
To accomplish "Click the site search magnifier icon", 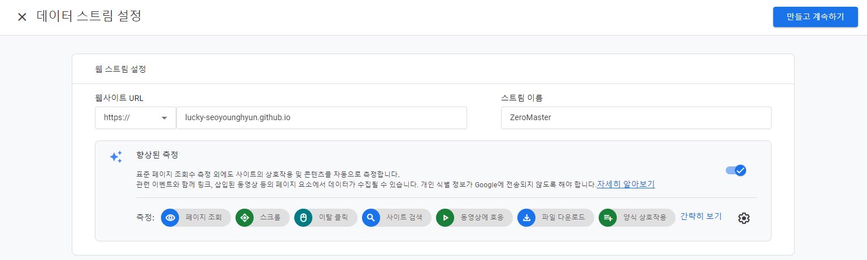I will 371,218.
